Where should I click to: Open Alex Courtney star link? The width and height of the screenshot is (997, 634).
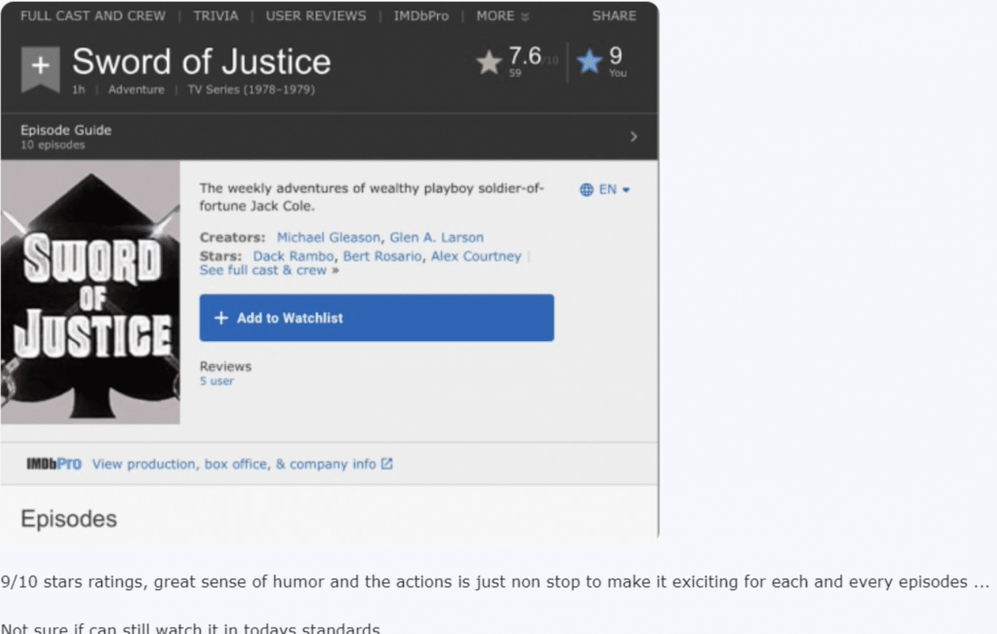point(476,256)
